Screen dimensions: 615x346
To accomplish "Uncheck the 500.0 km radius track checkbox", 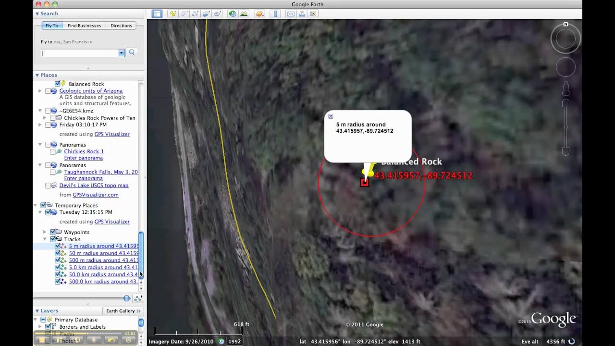I will (x=58, y=282).
